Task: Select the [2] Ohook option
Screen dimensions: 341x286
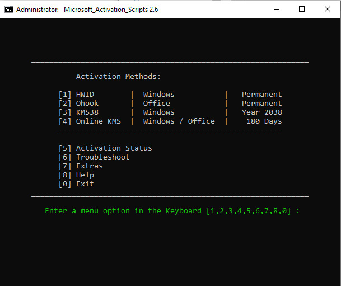Action: click(x=78, y=104)
